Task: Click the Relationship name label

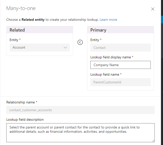Action: pyautogui.click(x=21, y=102)
